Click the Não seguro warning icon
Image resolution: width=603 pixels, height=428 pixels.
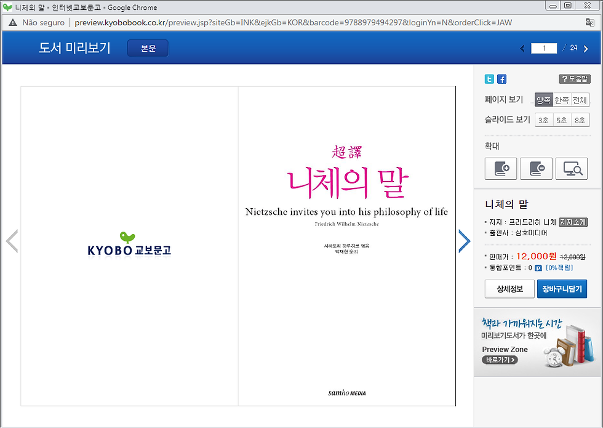click(x=13, y=22)
